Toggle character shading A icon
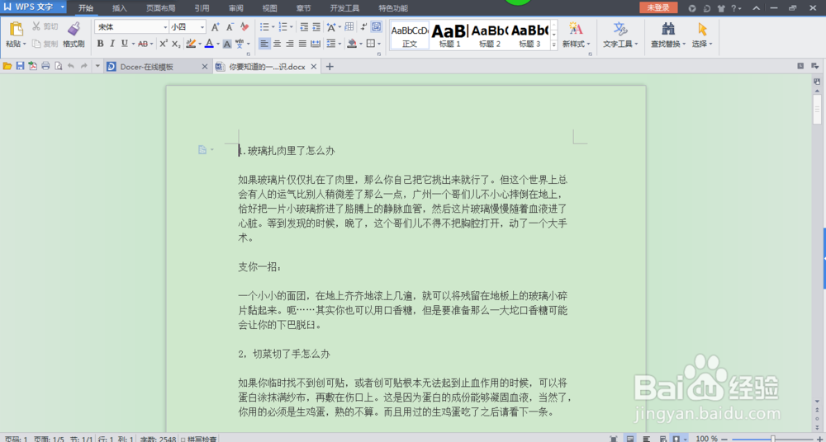The image size is (826, 442). tap(226, 44)
